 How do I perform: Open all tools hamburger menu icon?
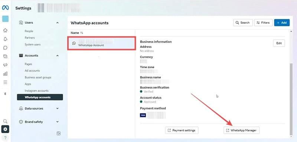click(x=5, y=82)
